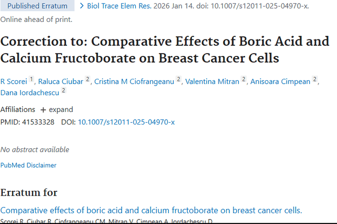Click author name Valentina Mitran
This screenshot has height=224, width=337.
coord(212,82)
